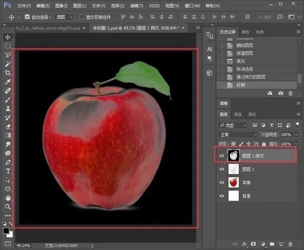Select the Horizontal Type tool

click(x=8, y=171)
